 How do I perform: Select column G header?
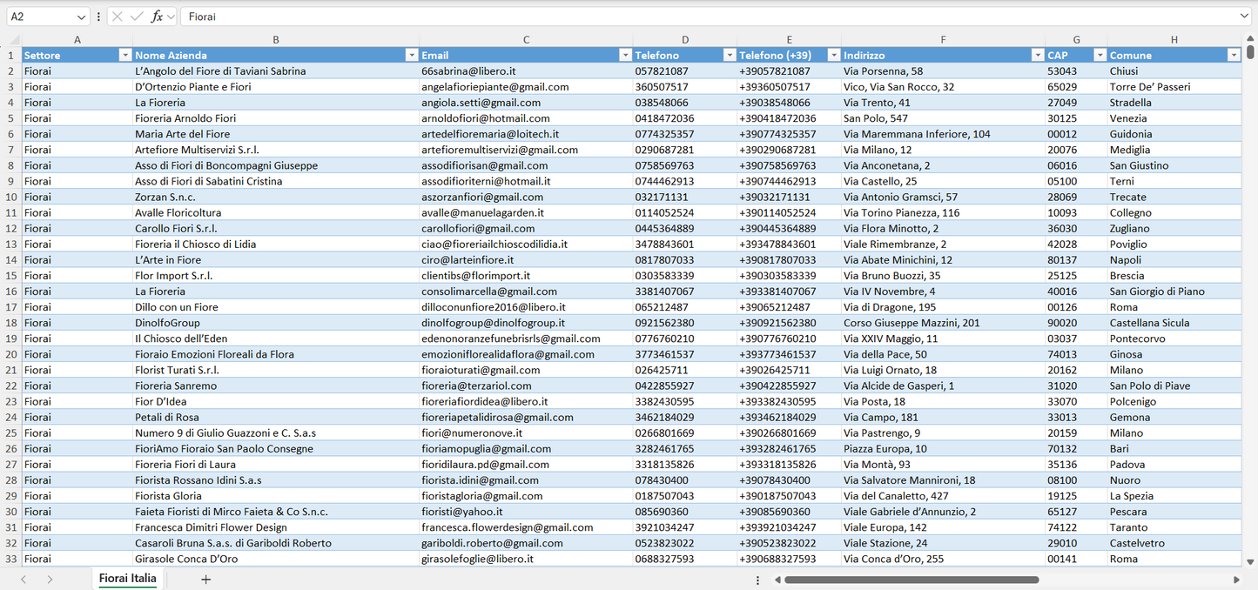(1076, 40)
